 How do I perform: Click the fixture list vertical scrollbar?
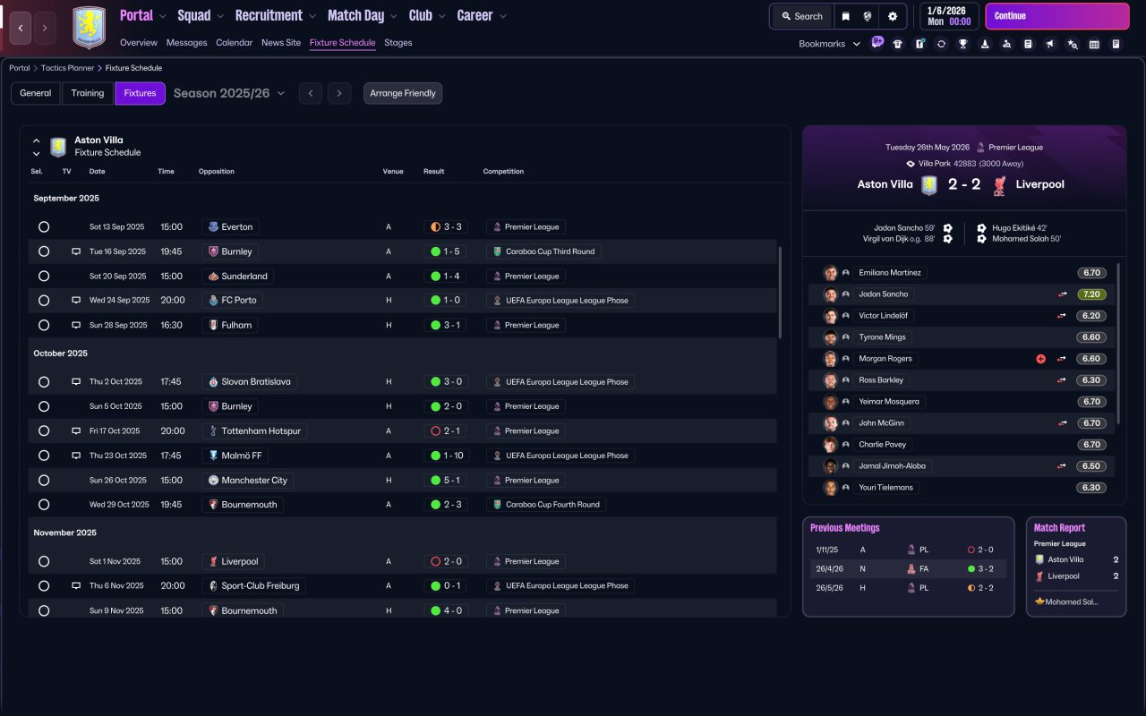pyautogui.click(x=781, y=293)
